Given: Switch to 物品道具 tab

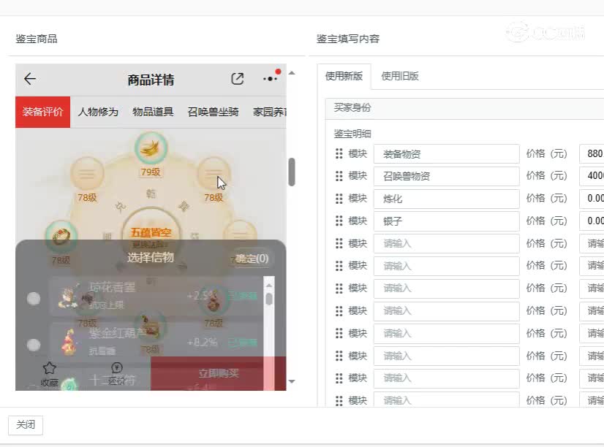Looking at the screenshot, I should click(153, 112).
